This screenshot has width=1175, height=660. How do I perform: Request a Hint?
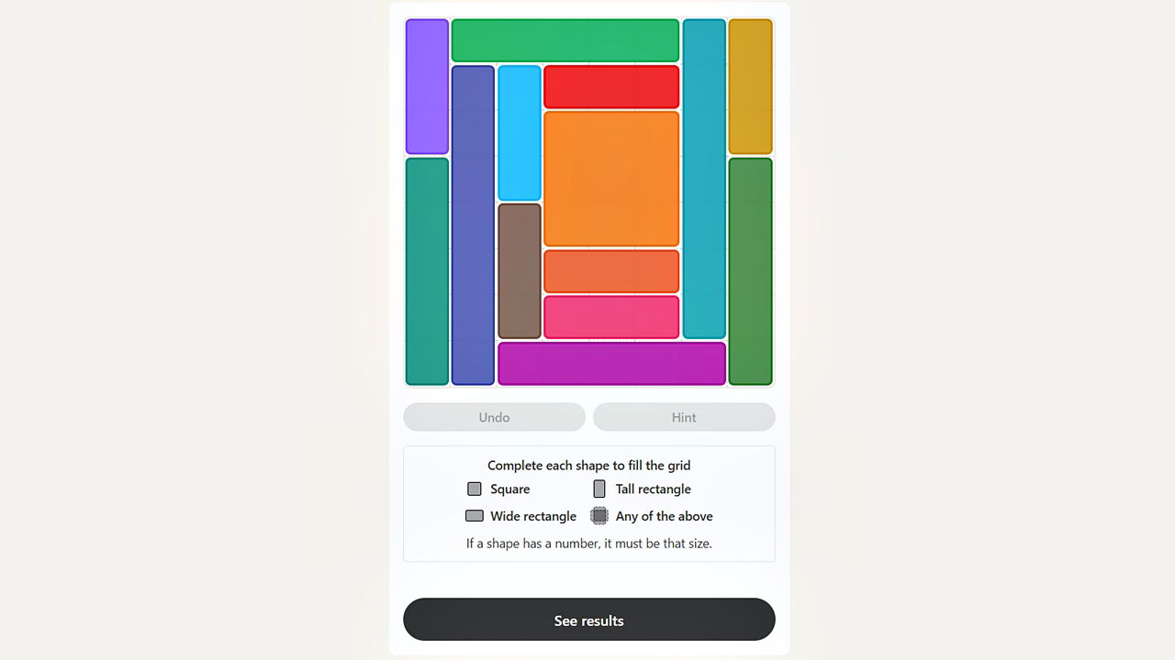coord(684,417)
